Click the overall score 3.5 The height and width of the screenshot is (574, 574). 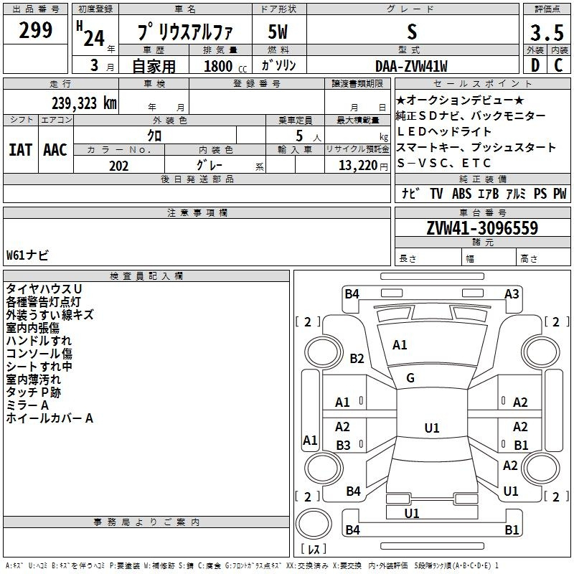click(547, 33)
